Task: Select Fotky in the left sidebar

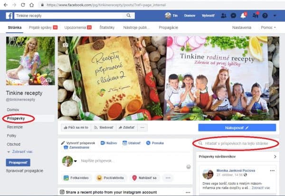Action: pos(11,136)
